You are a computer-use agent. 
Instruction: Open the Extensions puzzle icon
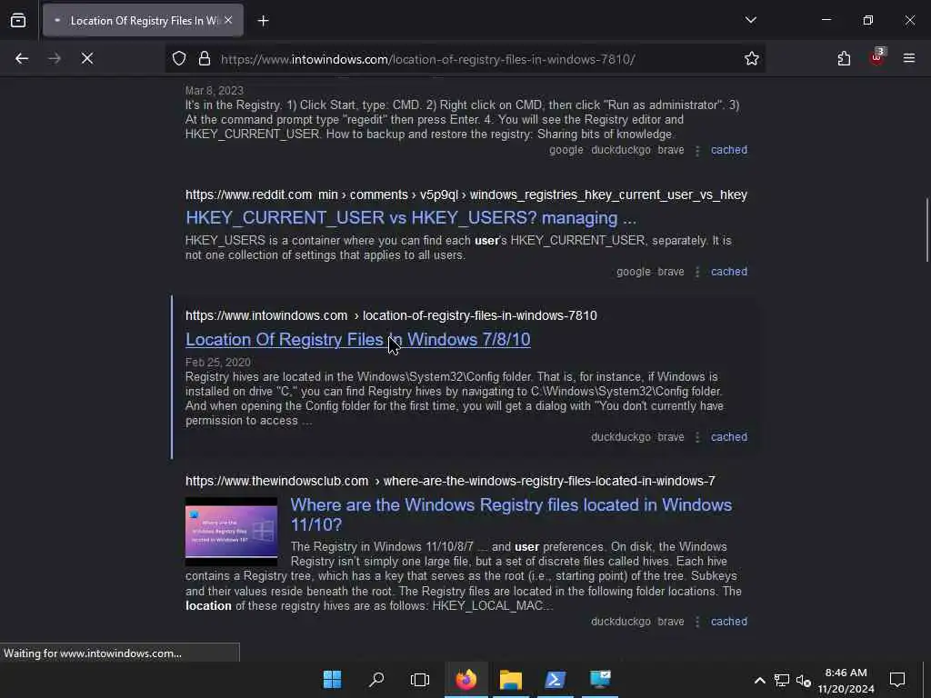point(844,58)
